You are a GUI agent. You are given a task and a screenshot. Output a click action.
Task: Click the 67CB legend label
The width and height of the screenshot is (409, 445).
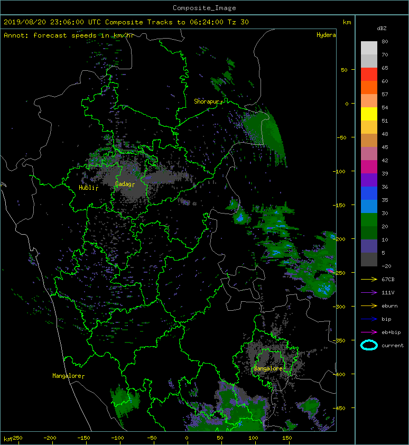pos(388,280)
